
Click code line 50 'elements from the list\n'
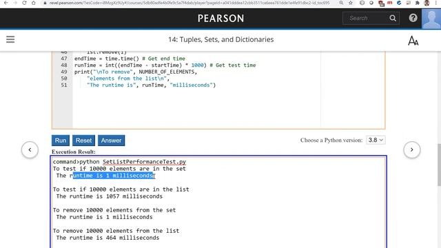coord(128,79)
